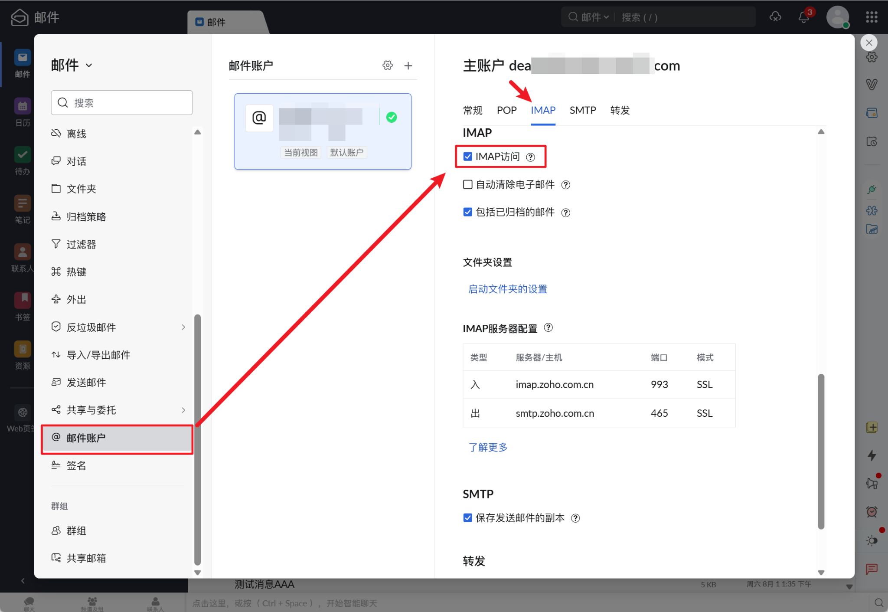Image resolution: width=888 pixels, height=612 pixels.
Task: Collapse the left app sidebar arrow
Action: (23, 580)
